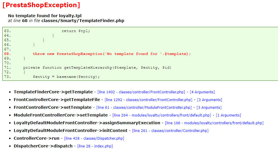Select ControllerCore->run trace entry
Screen dimensions: 278x160
point(37,138)
